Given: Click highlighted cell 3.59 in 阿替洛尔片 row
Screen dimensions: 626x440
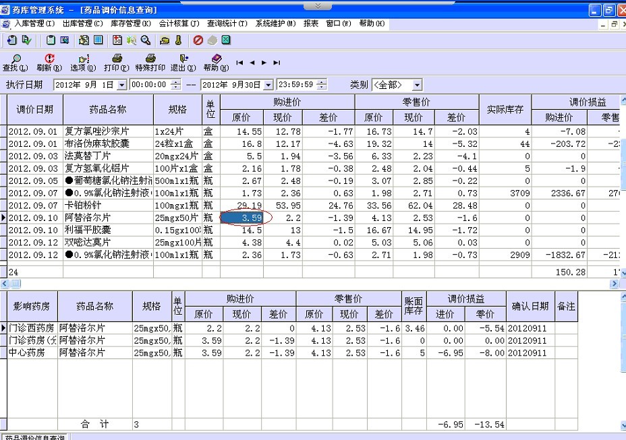Looking at the screenshot, I should (242, 218).
